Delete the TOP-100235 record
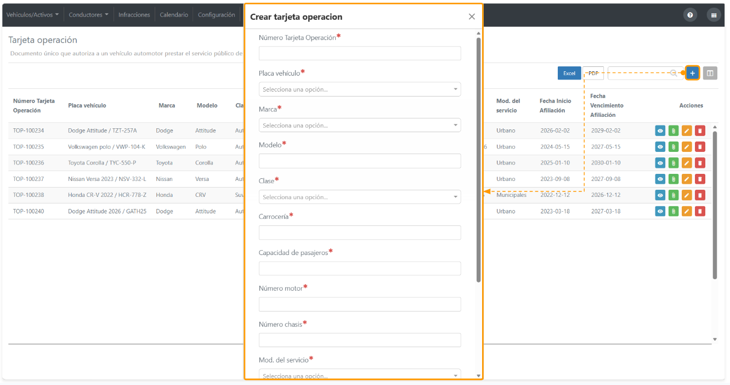The image size is (730, 385). click(x=700, y=147)
